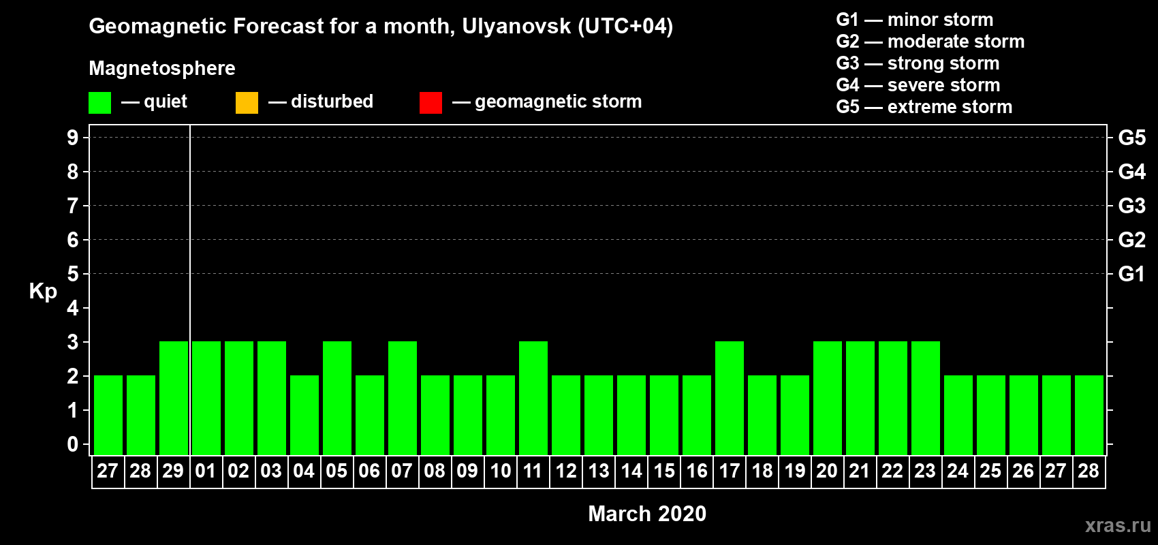Screen dimensions: 1158x545
Task: Click the green bar for March 14
Action: click(x=631, y=415)
